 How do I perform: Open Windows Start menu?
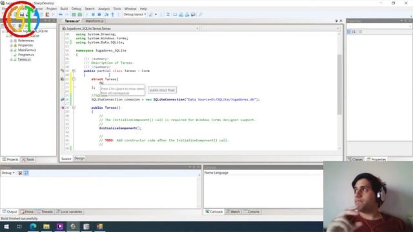coord(6,226)
